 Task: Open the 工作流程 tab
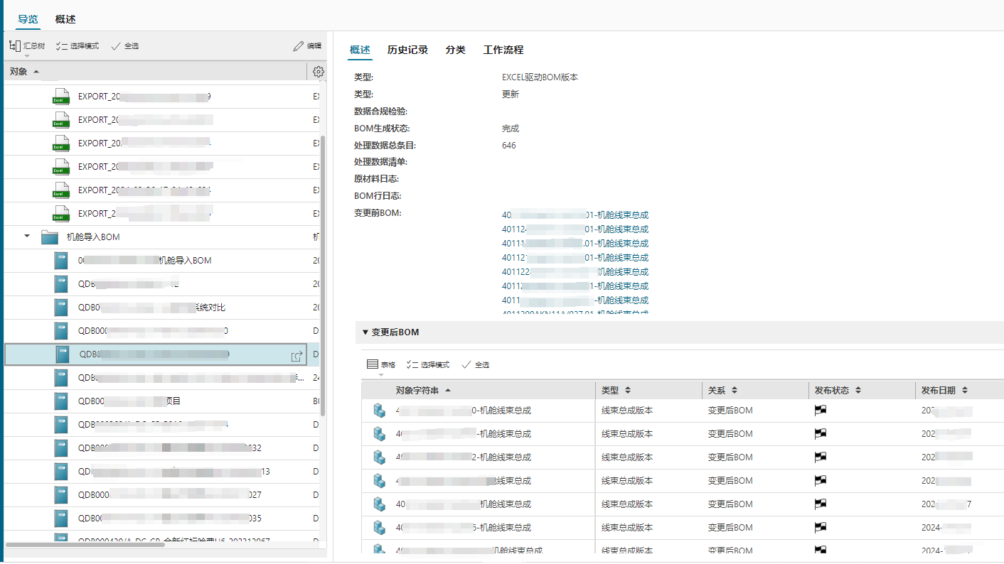pyautogui.click(x=503, y=50)
